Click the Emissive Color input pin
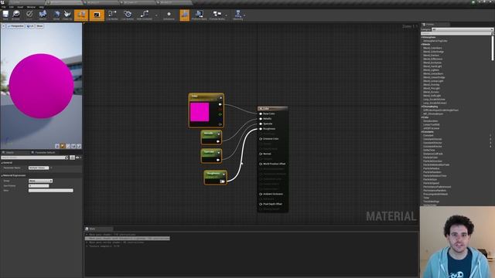Screen dimensions: 495x278 (261, 139)
